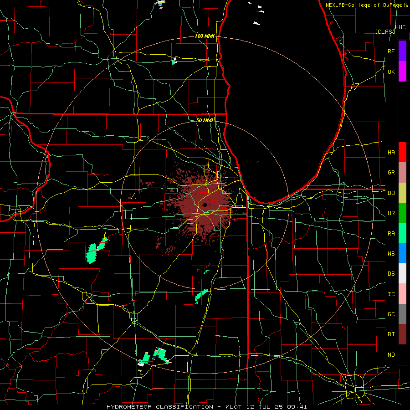Click the HHC product code label
Viewport: 410px width, 410px height.
pos(400,27)
